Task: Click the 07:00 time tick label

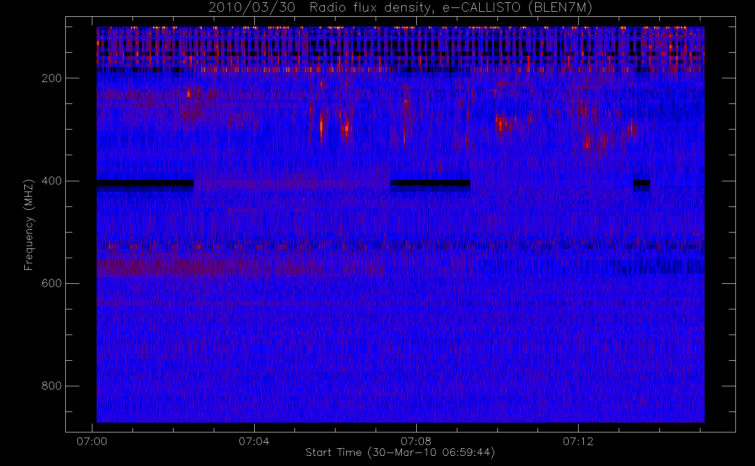Action: 92,441
